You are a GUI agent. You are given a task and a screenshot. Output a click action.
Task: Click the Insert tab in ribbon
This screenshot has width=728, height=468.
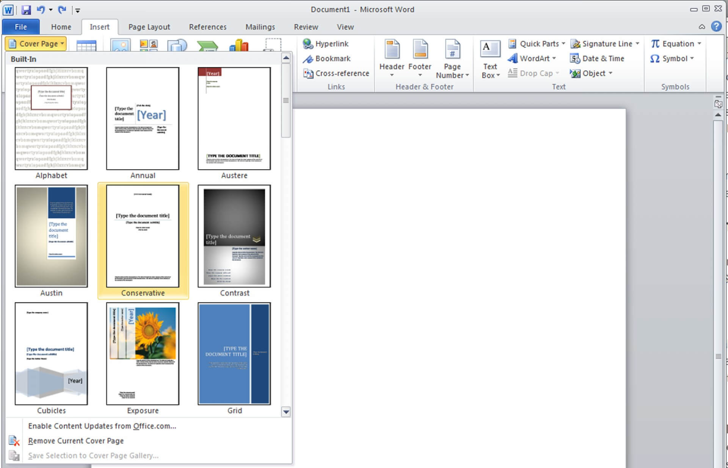[x=100, y=26]
